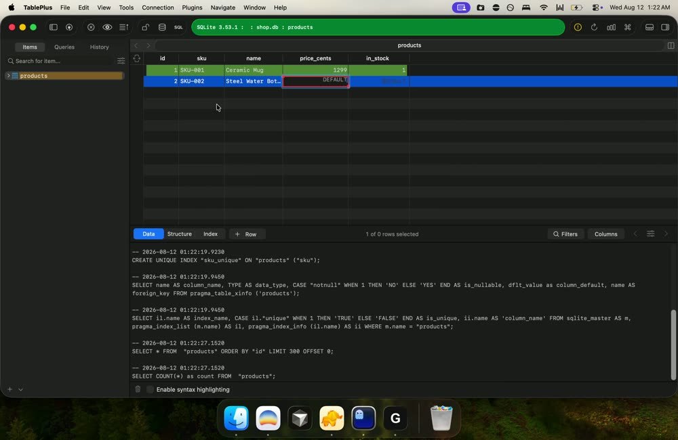Click the forward navigation arrow
Image resolution: width=678 pixels, height=440 pixels.
[x=148, y=45]
